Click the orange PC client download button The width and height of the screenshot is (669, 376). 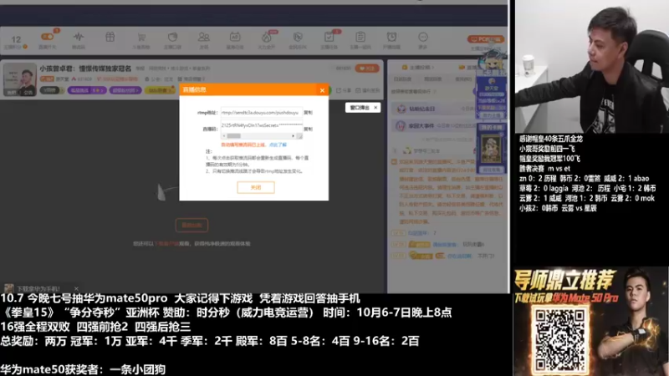coord(486,38)
